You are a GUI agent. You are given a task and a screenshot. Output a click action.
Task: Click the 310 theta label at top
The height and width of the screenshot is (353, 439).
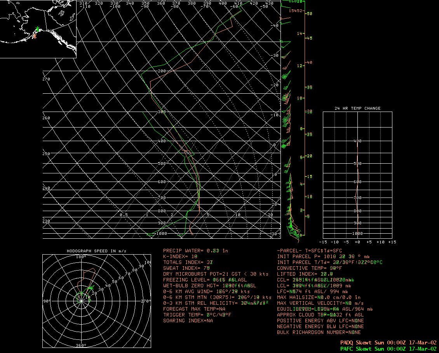84,3
